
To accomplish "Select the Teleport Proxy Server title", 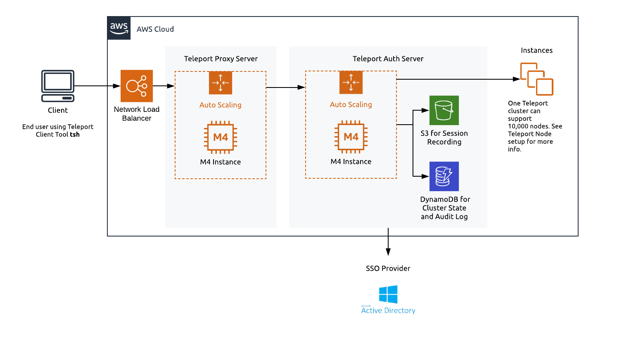I will [221, 59].
